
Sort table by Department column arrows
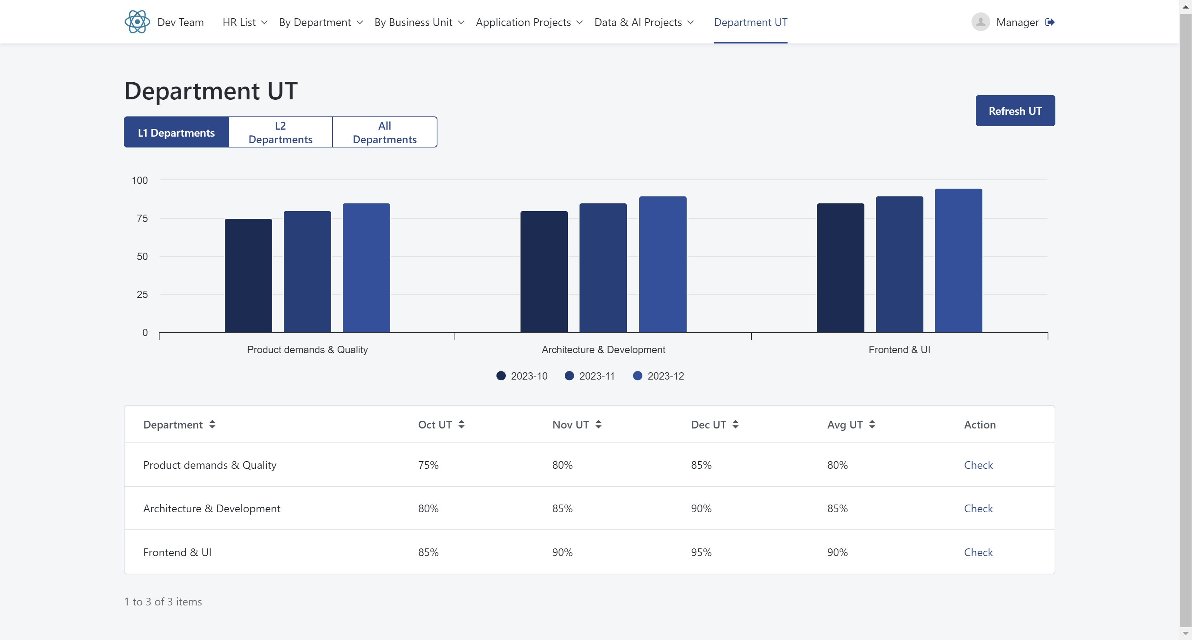click(212, 424)
